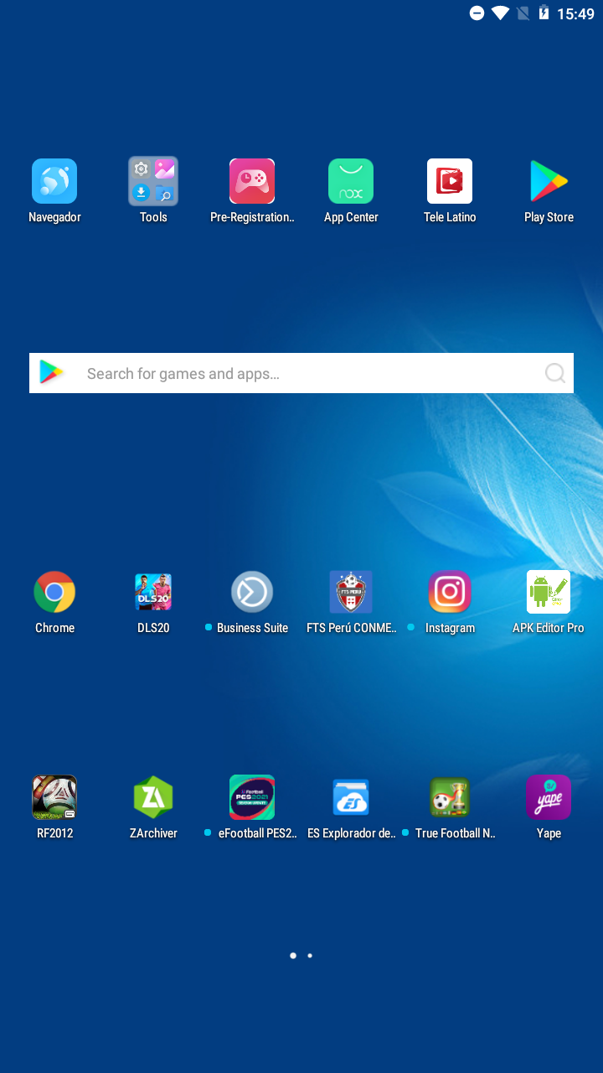This screenshot has height=1073, width=603.
Task: Launch the Tele Latino app
Action: tap(450, 181)
